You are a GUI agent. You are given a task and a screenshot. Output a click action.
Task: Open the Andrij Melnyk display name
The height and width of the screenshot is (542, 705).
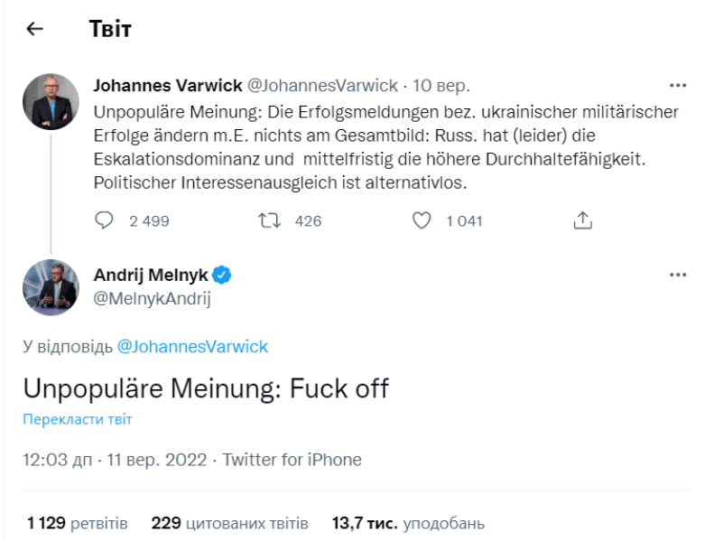pyautogui.click(x=151, y=275)
